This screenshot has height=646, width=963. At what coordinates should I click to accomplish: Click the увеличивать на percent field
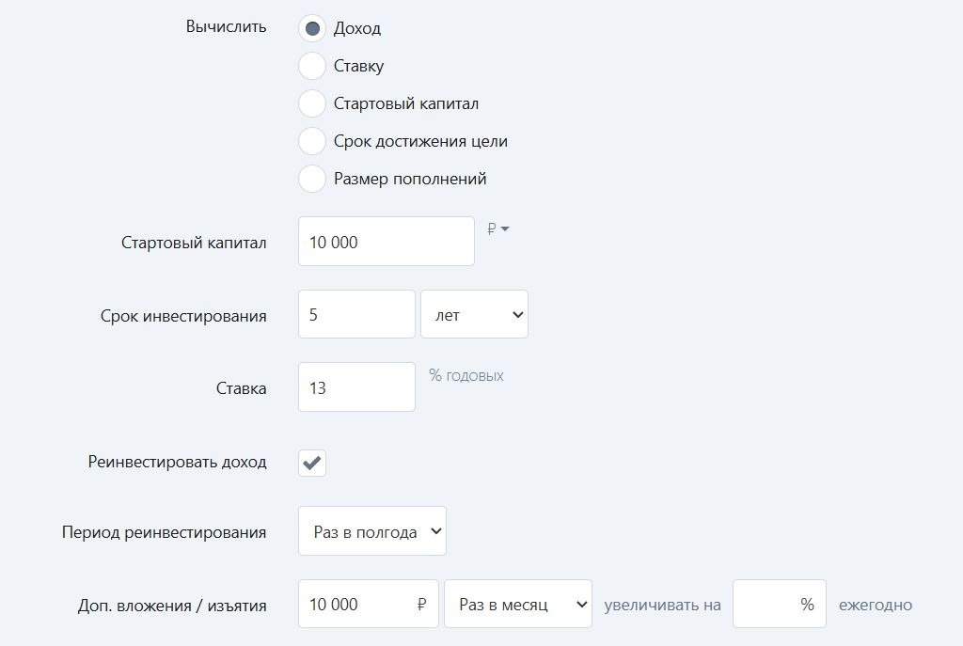point(780,605)
